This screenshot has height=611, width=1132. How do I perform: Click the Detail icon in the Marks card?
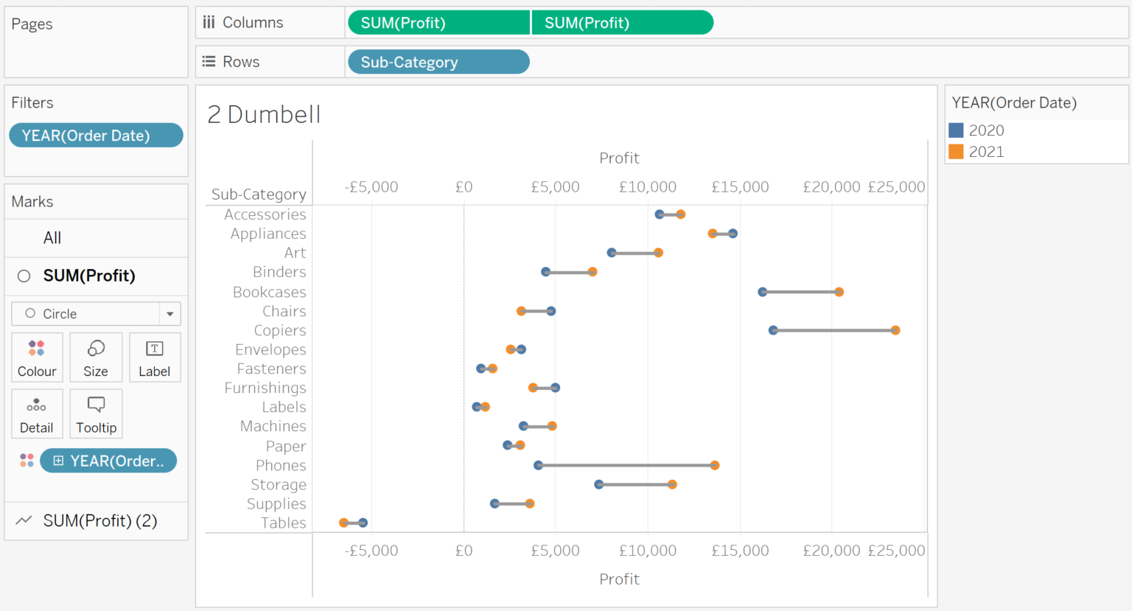[37, 413]
